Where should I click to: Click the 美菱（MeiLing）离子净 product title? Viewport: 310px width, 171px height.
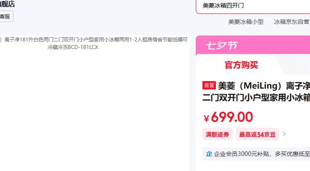(264, 86)
